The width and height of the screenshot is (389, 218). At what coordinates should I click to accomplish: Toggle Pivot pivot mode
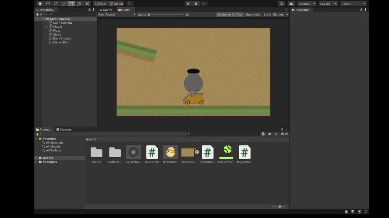pos(100,4)
